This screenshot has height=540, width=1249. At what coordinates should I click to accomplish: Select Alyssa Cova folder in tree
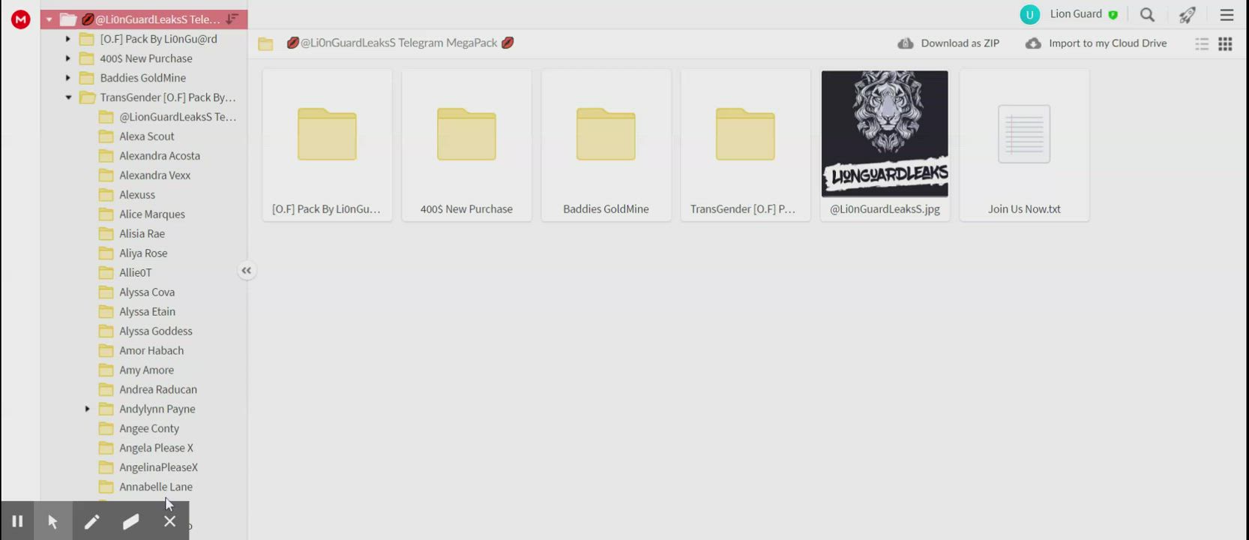[x=147, y=292]
